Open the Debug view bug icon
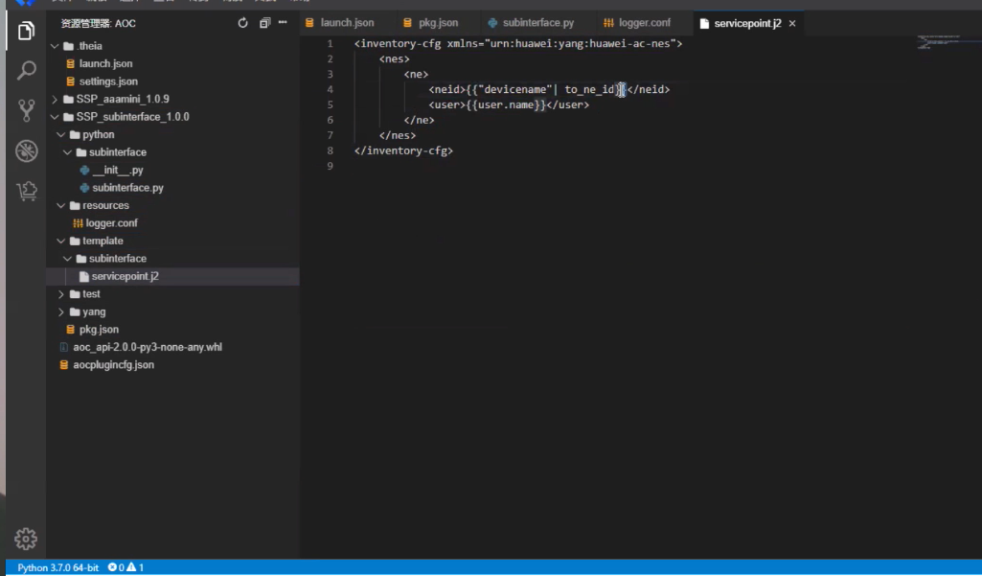Screen dimensions: 982x576 pyautogui.click(x=26, y=150)
